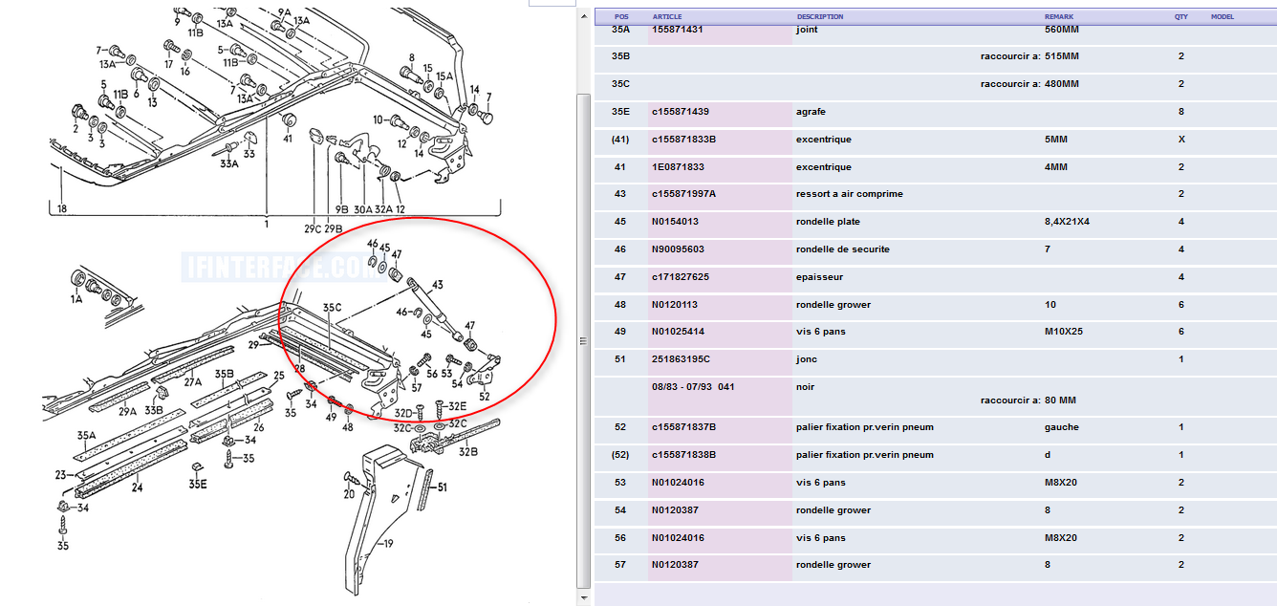This screenshot has width=1277, height=606.
Task: Click the 8,4X21X4 remark value
Action: 1067,222
